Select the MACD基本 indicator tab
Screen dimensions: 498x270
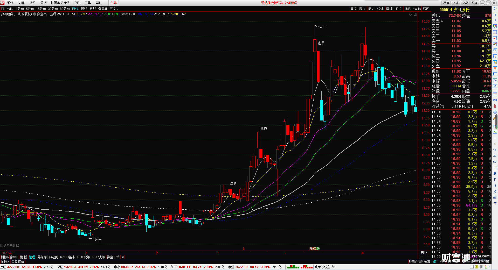pyautogui.click(x=67, y=257)
